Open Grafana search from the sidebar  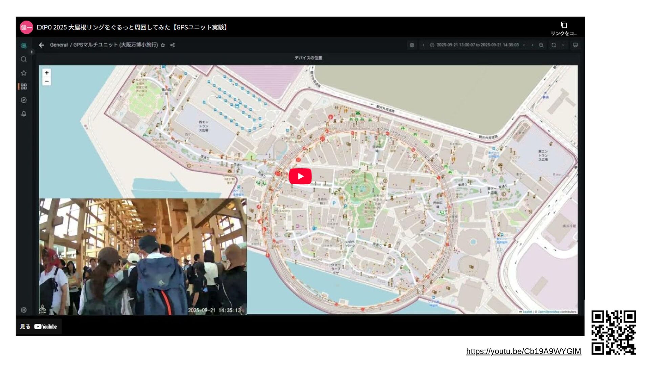point(24,59)
